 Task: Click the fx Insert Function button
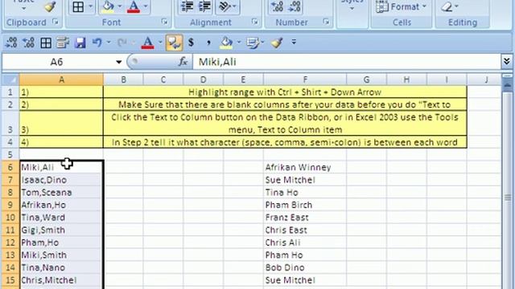click(183, 61)
